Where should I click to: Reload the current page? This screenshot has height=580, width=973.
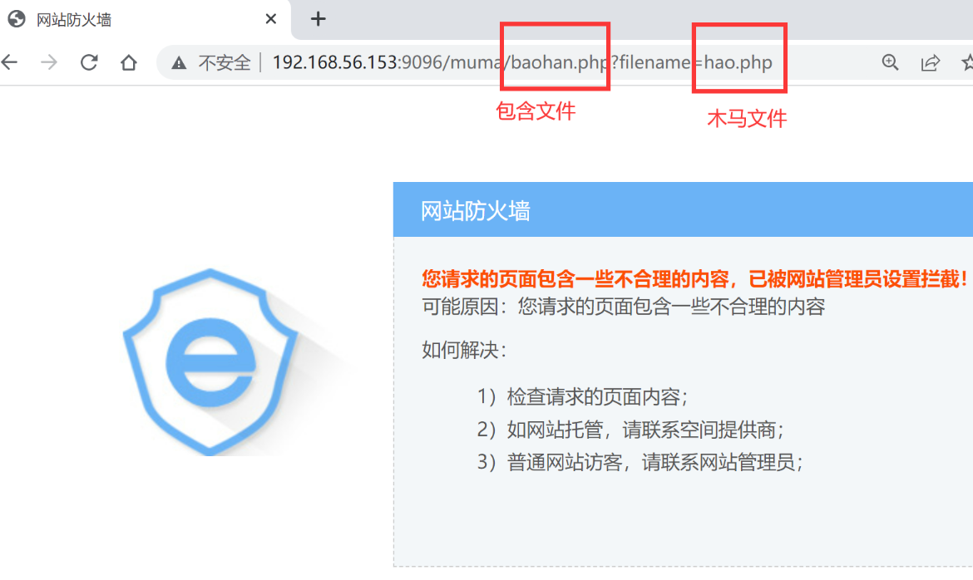(89, 62)
